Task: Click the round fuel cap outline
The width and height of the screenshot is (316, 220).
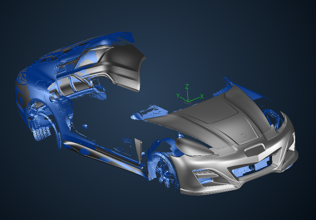Action: (41, 85)
